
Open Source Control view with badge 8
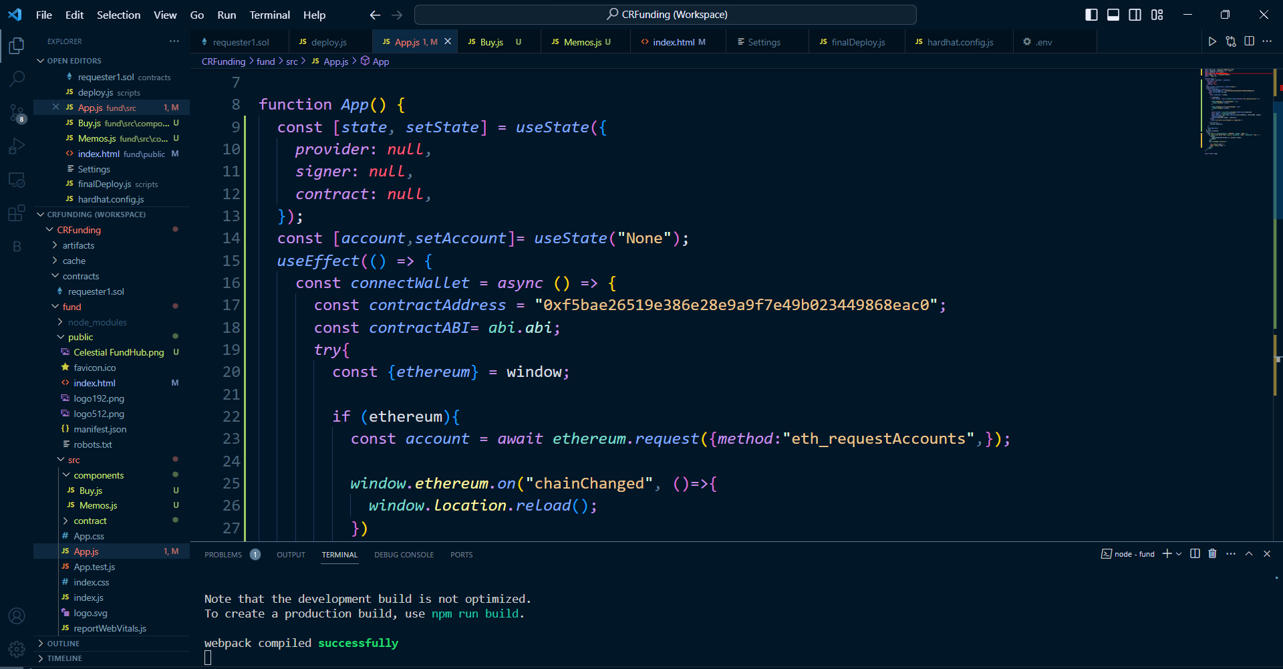[17, 112]
